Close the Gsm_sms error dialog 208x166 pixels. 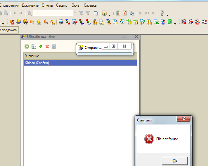pos(183,119)
